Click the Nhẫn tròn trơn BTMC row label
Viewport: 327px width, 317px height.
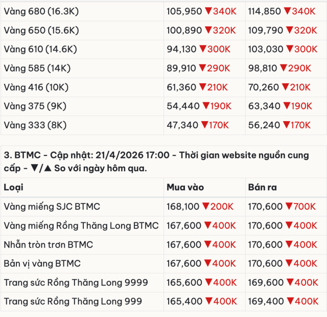point(48,244)
